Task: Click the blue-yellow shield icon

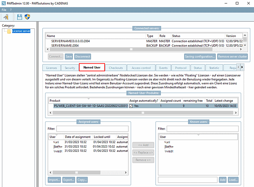Action: [x=27, y=17]
